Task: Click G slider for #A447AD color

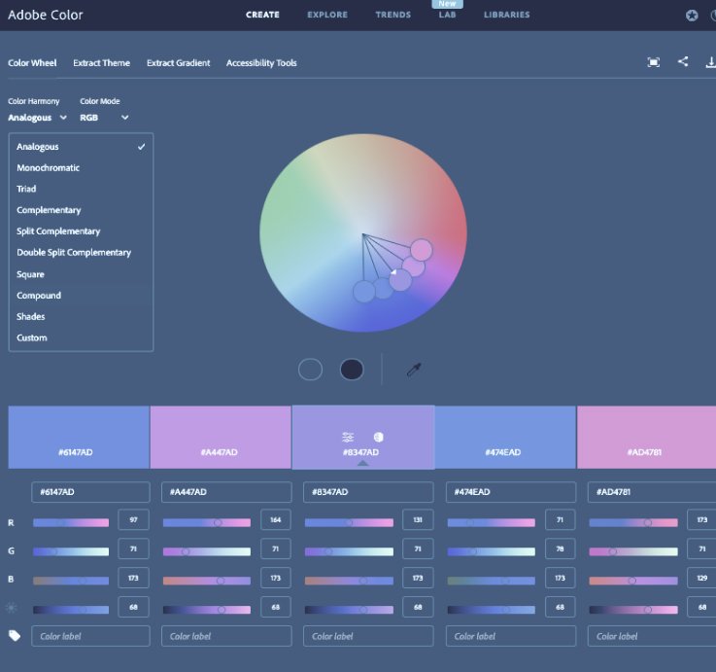Action: [206, 551]
